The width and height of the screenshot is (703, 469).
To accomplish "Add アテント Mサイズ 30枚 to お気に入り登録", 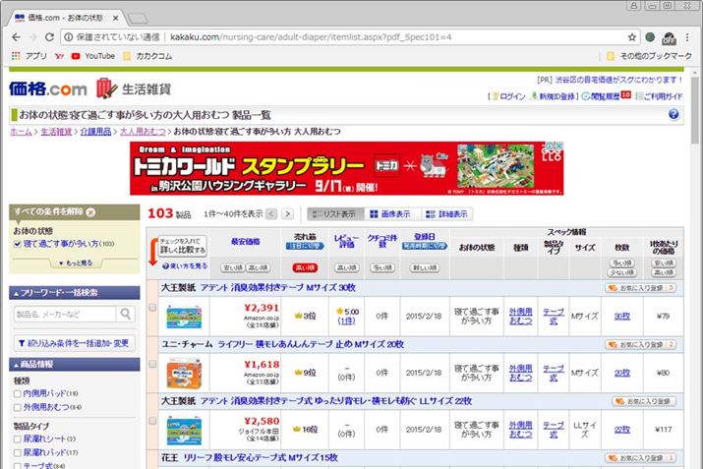I will tap(640, 288).
